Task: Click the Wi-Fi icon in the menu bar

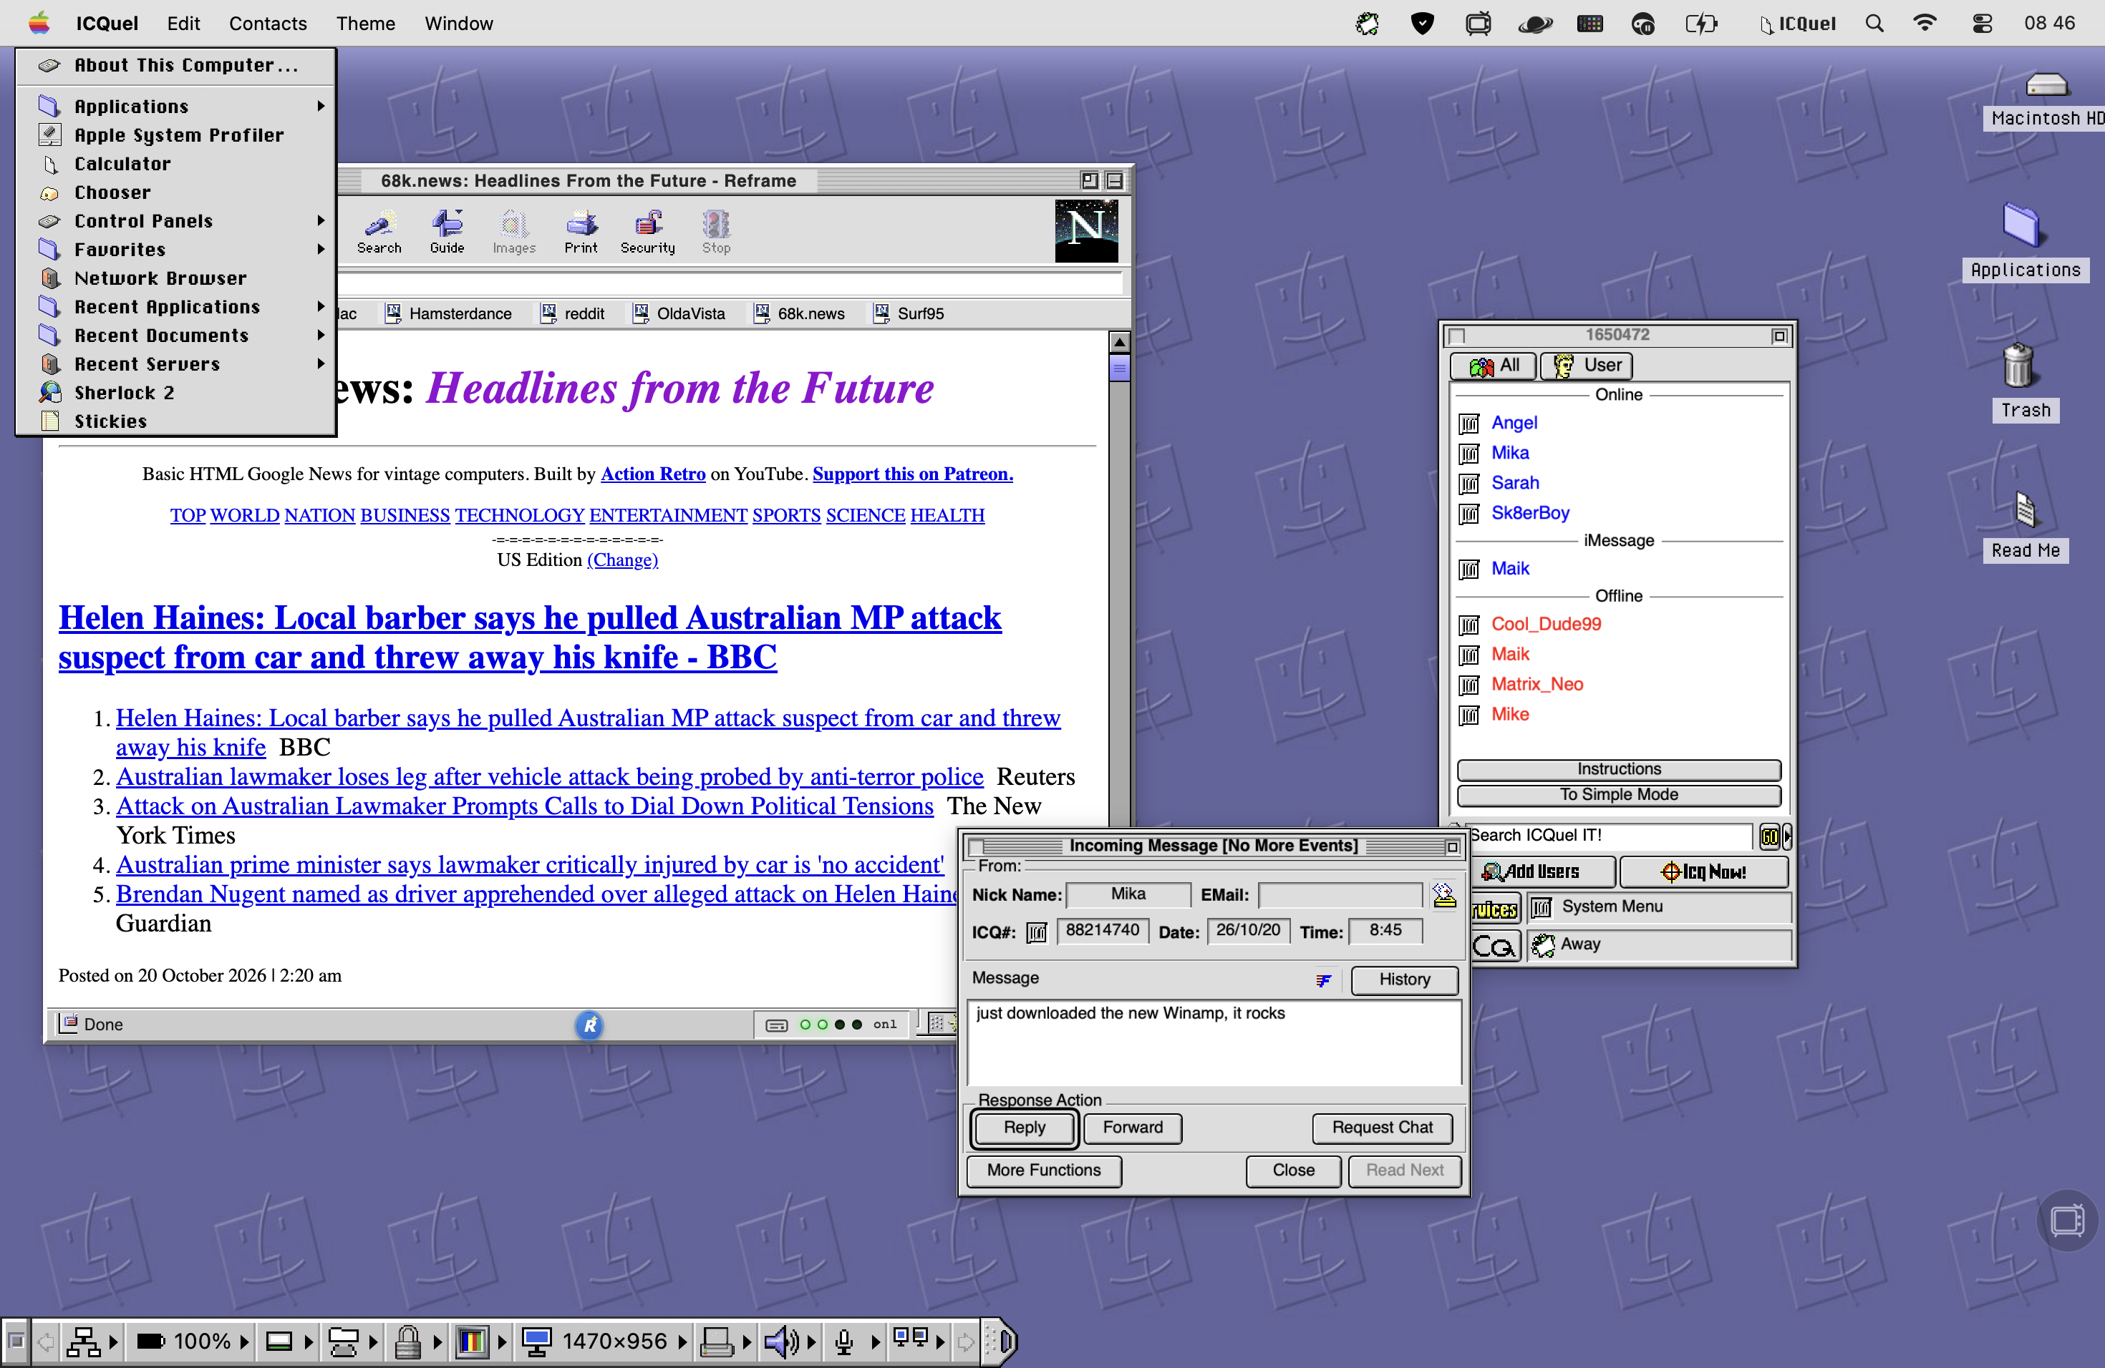Action: [x=1924, y=23]
